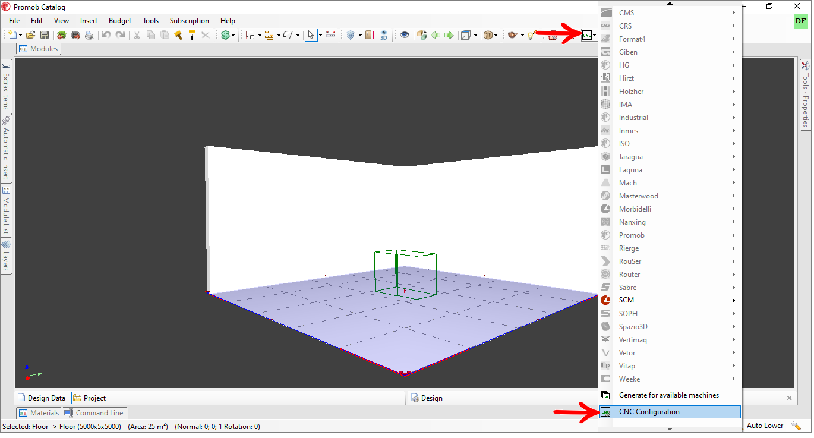Switch to the Design tab
814x438 pixels.
click(x=427, y=398)
